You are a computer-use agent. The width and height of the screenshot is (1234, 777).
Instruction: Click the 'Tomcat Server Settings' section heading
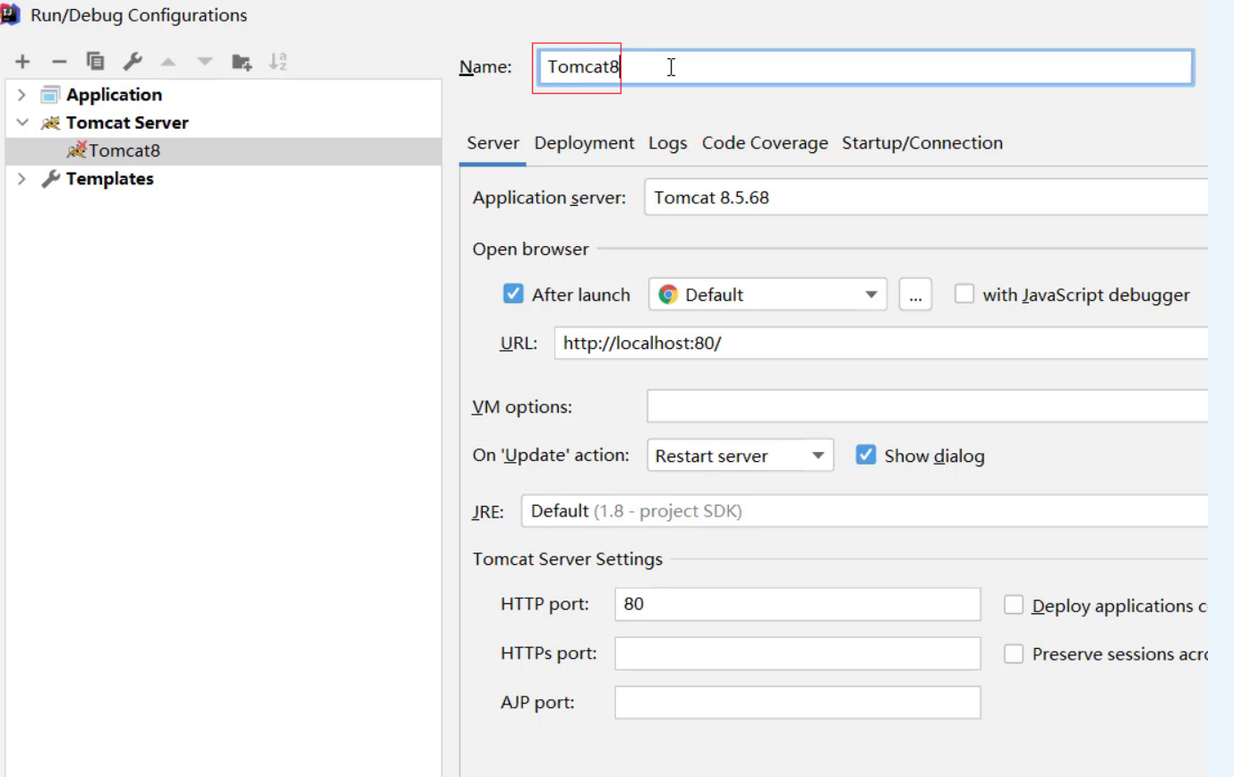568,559
